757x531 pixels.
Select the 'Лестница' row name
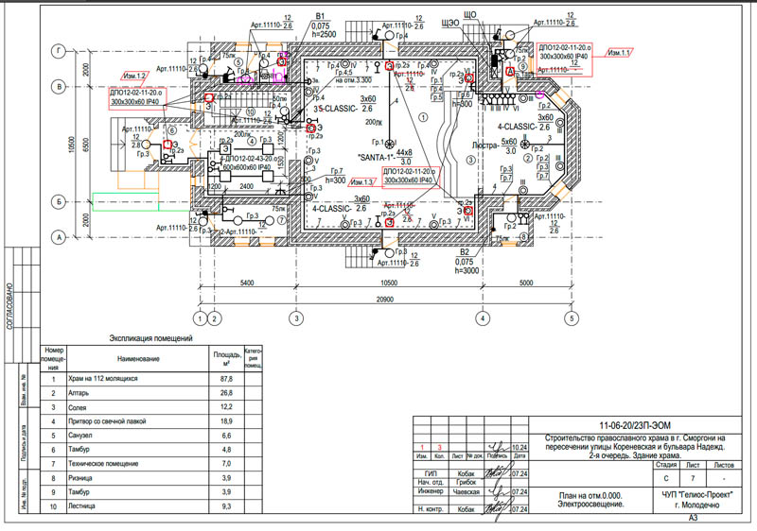(x=81, y=506)
